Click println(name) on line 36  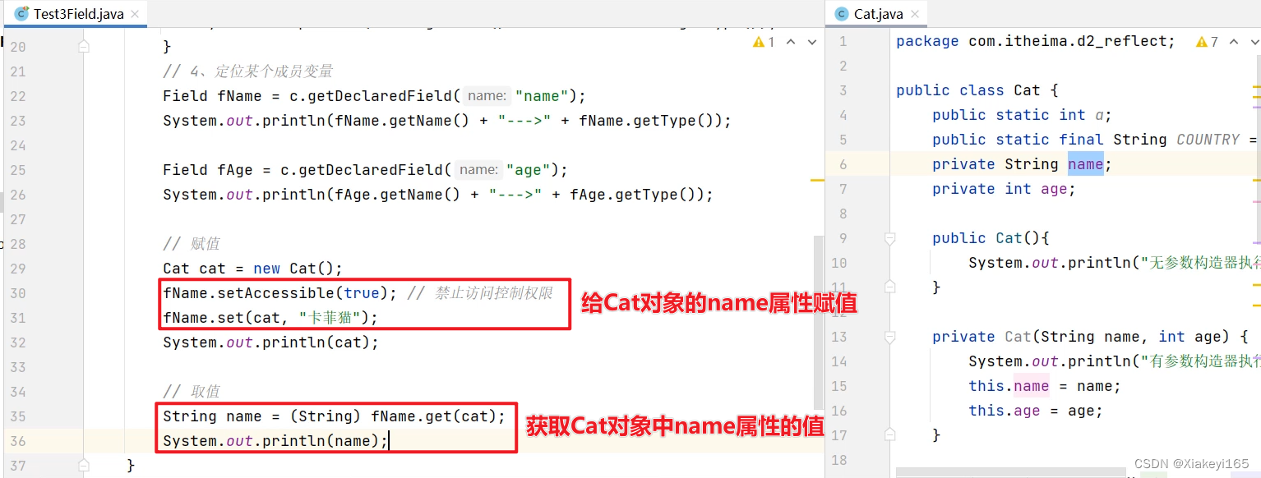321,441
